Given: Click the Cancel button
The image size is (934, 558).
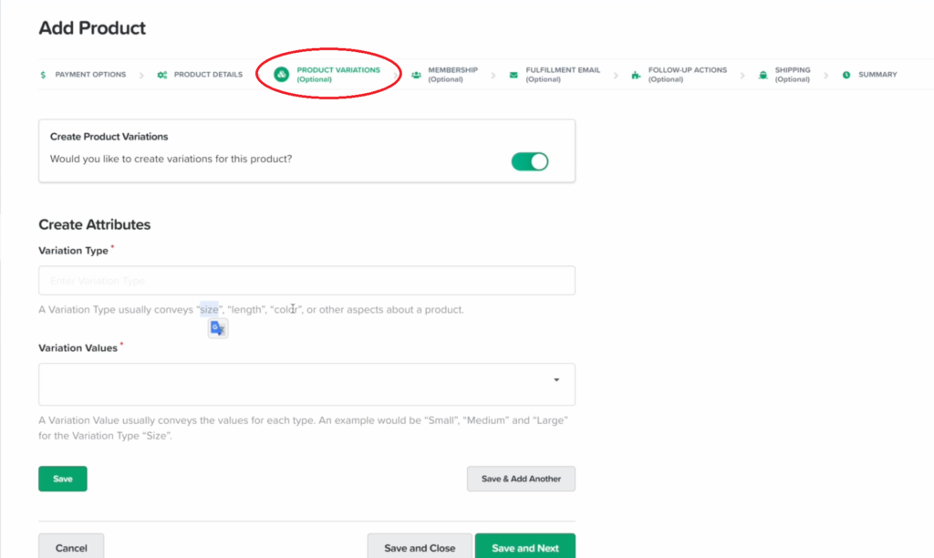Looking at the screenshot, I should pos(71,547).
